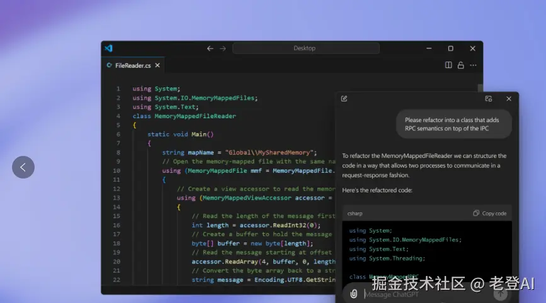The width and height of the screenshot is (546, 303).
Task: Click the VS Code logo icon
Action: (x=108, y=48)
